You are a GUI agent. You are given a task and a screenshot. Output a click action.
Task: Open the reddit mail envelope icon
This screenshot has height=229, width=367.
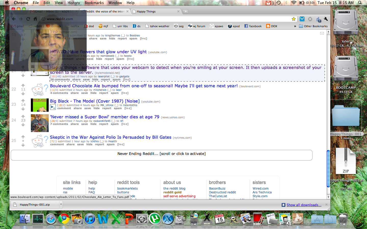pos(322,33)
